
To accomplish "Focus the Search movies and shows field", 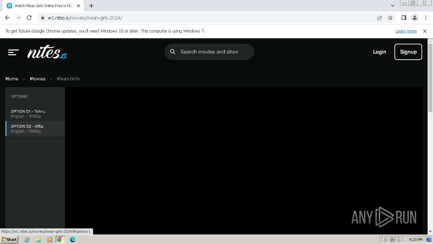I will [209, 52].
